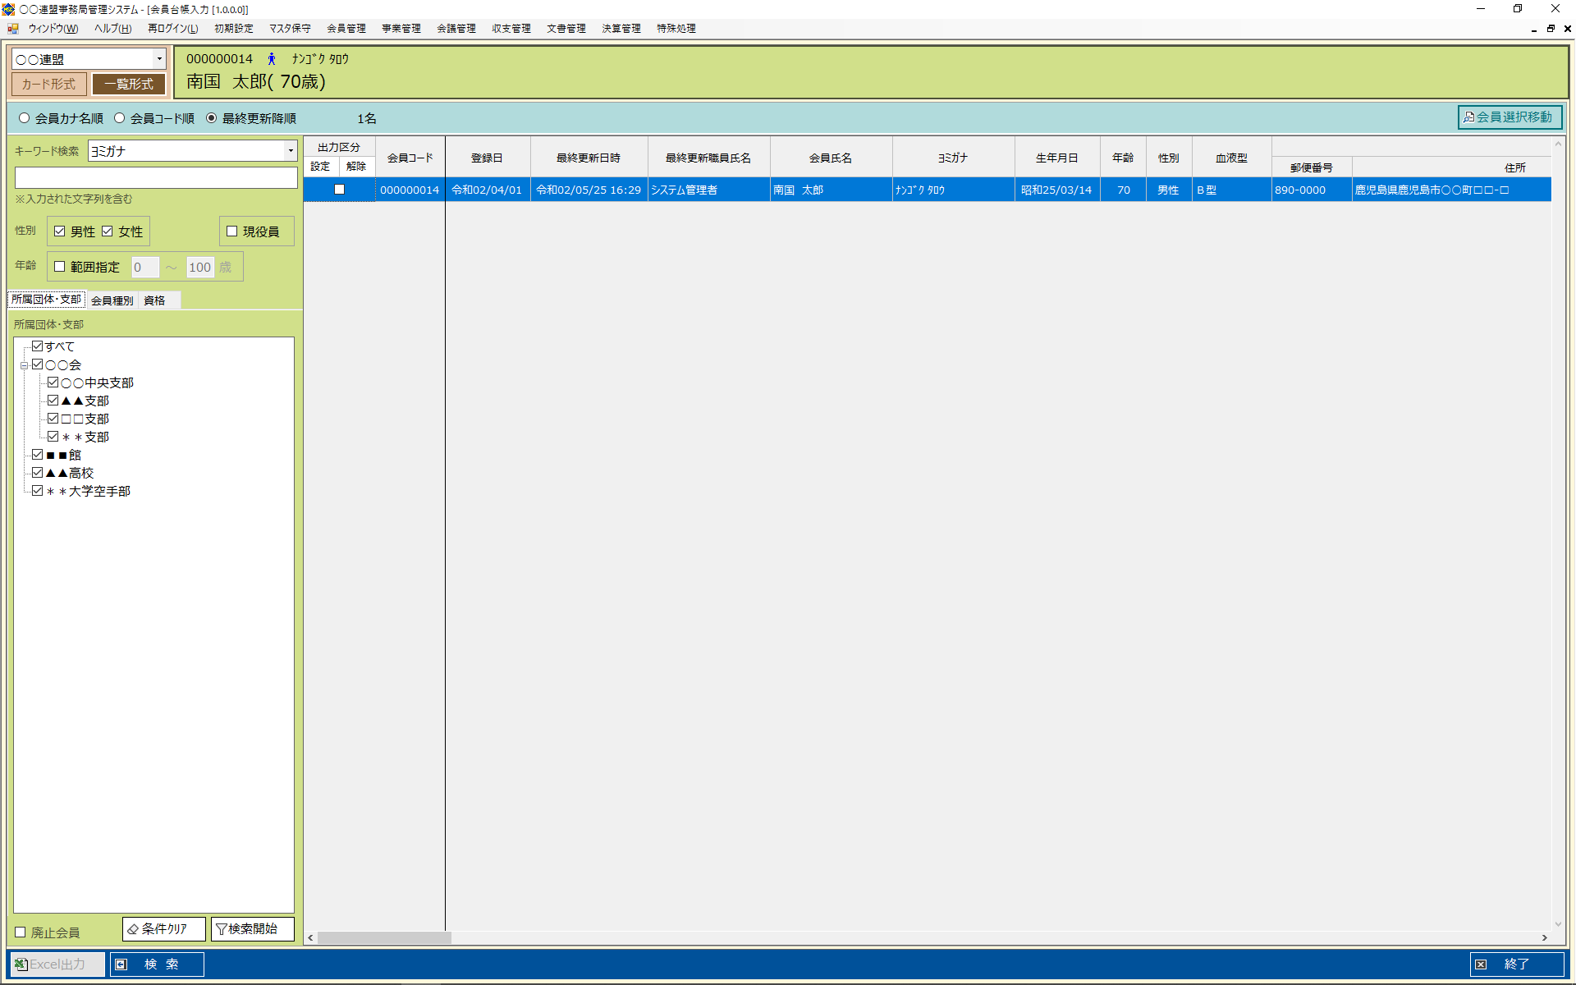1576x985 pixels.
Task: Toggle the 現役員 checkbox
Action: click(x=232, y=231)
